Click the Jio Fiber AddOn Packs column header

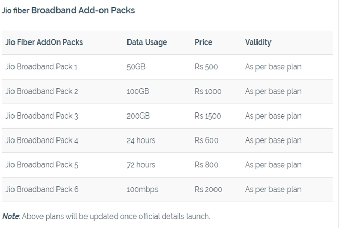(x=44, y=42)
